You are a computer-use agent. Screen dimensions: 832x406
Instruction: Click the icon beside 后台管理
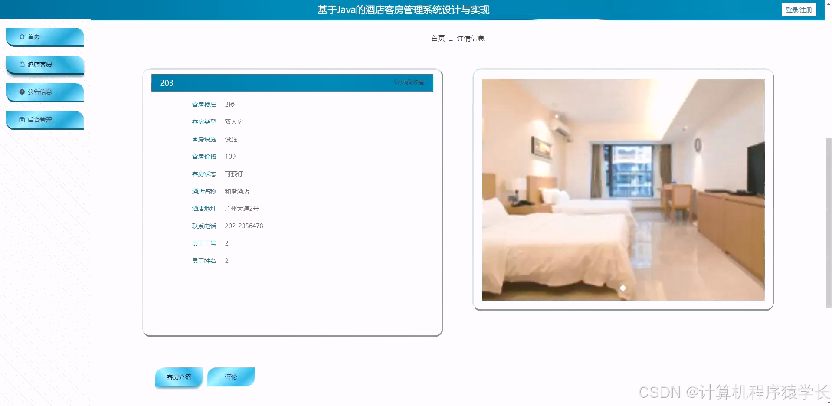[22, 120]
